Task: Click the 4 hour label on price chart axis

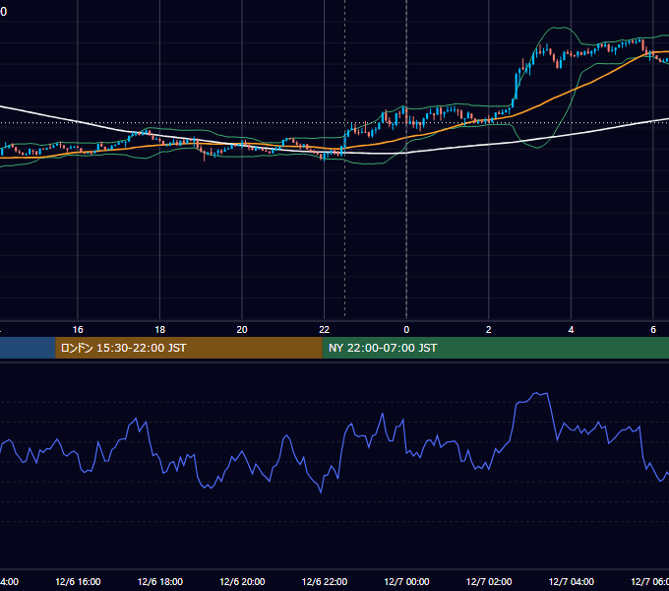Action: [571, 330]
